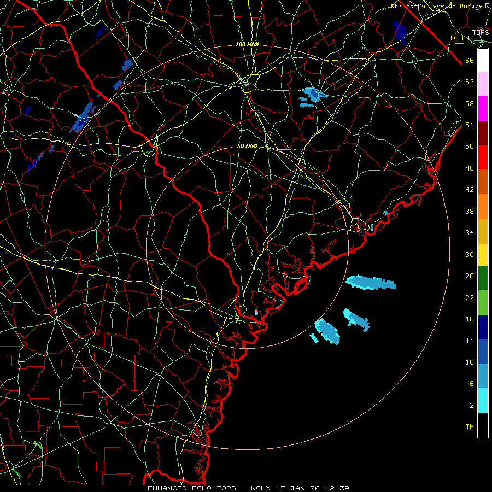
Task: Click the '62' legend value
Action: [470, 81]
